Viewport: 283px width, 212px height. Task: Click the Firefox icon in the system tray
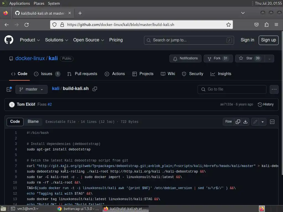pyautogui.click(x=262, y=209)
